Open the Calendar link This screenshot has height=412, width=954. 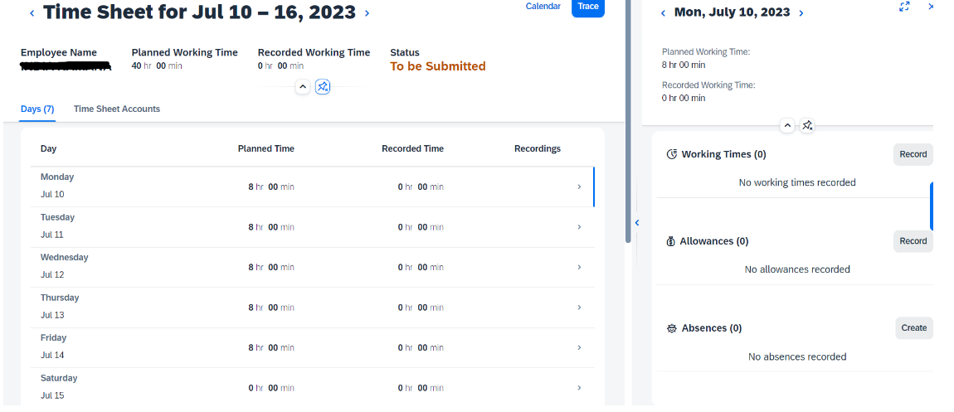543,6
